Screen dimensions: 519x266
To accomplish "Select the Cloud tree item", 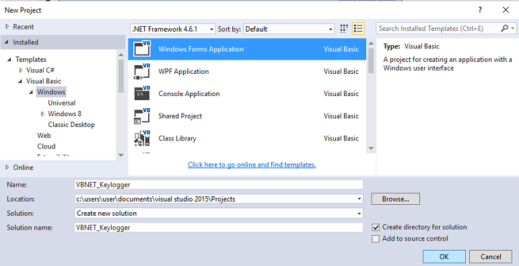I will pos(46,146).
